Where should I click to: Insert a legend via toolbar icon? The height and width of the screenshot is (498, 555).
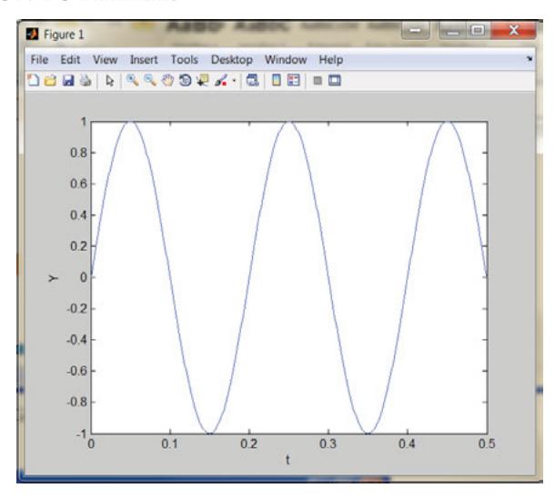(294, 81)
